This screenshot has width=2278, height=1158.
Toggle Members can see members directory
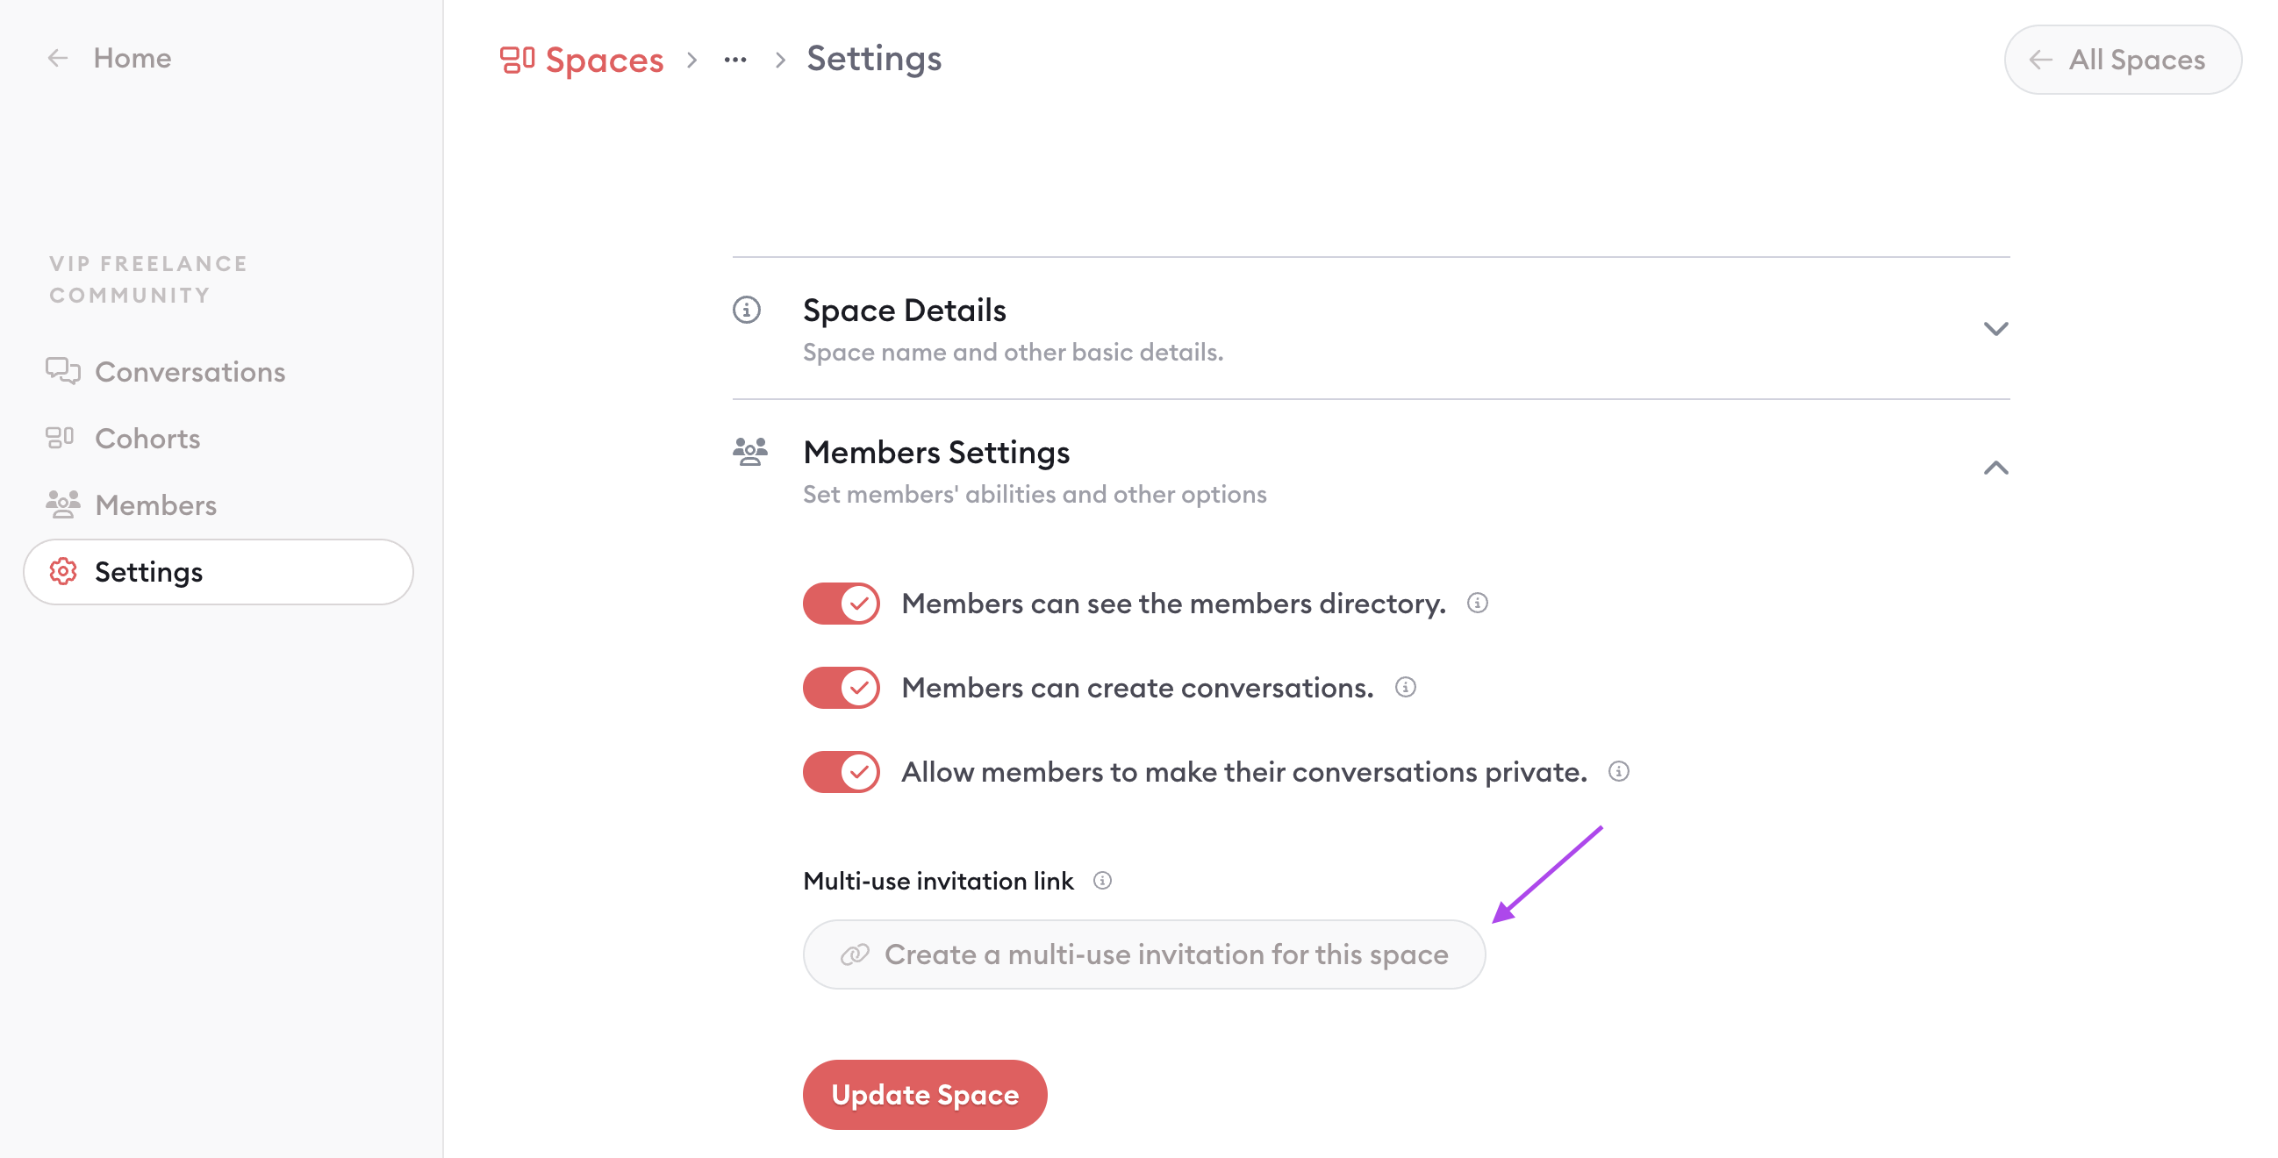(x=842, y=603)
